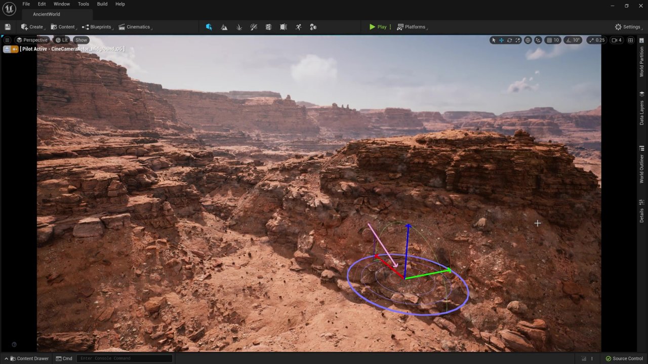Open the viewport options hamburger menu
This screenshot has height=364, width=648.
tap(7, 40)
